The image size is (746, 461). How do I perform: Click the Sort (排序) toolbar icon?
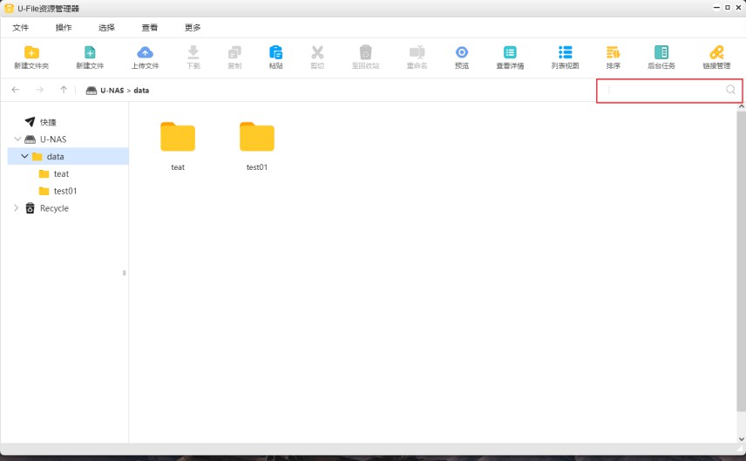[x=613, y=53]
